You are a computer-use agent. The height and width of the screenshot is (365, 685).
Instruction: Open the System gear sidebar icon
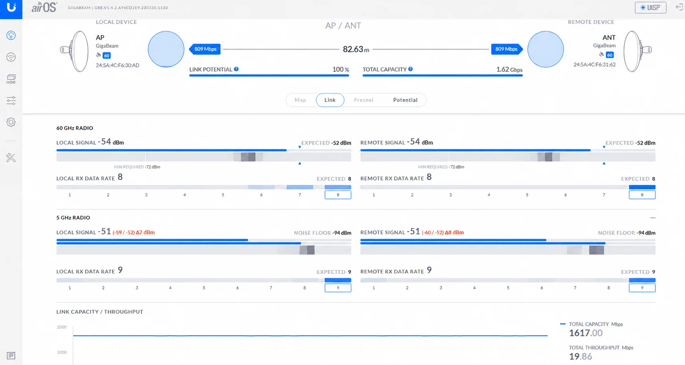tap(11, 122)
